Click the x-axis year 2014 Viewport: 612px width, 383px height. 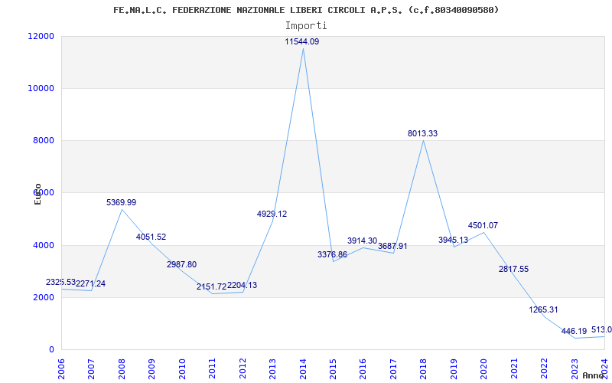pyautogui.click(x=302, y=368)
